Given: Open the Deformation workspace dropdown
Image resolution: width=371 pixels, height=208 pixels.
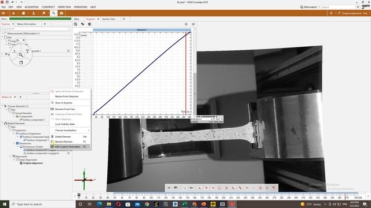Looking at the screenshot, I should (x=310, y=7).
